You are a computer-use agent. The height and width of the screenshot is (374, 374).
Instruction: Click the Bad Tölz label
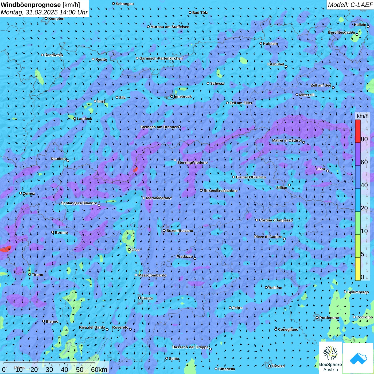[200, 13]
